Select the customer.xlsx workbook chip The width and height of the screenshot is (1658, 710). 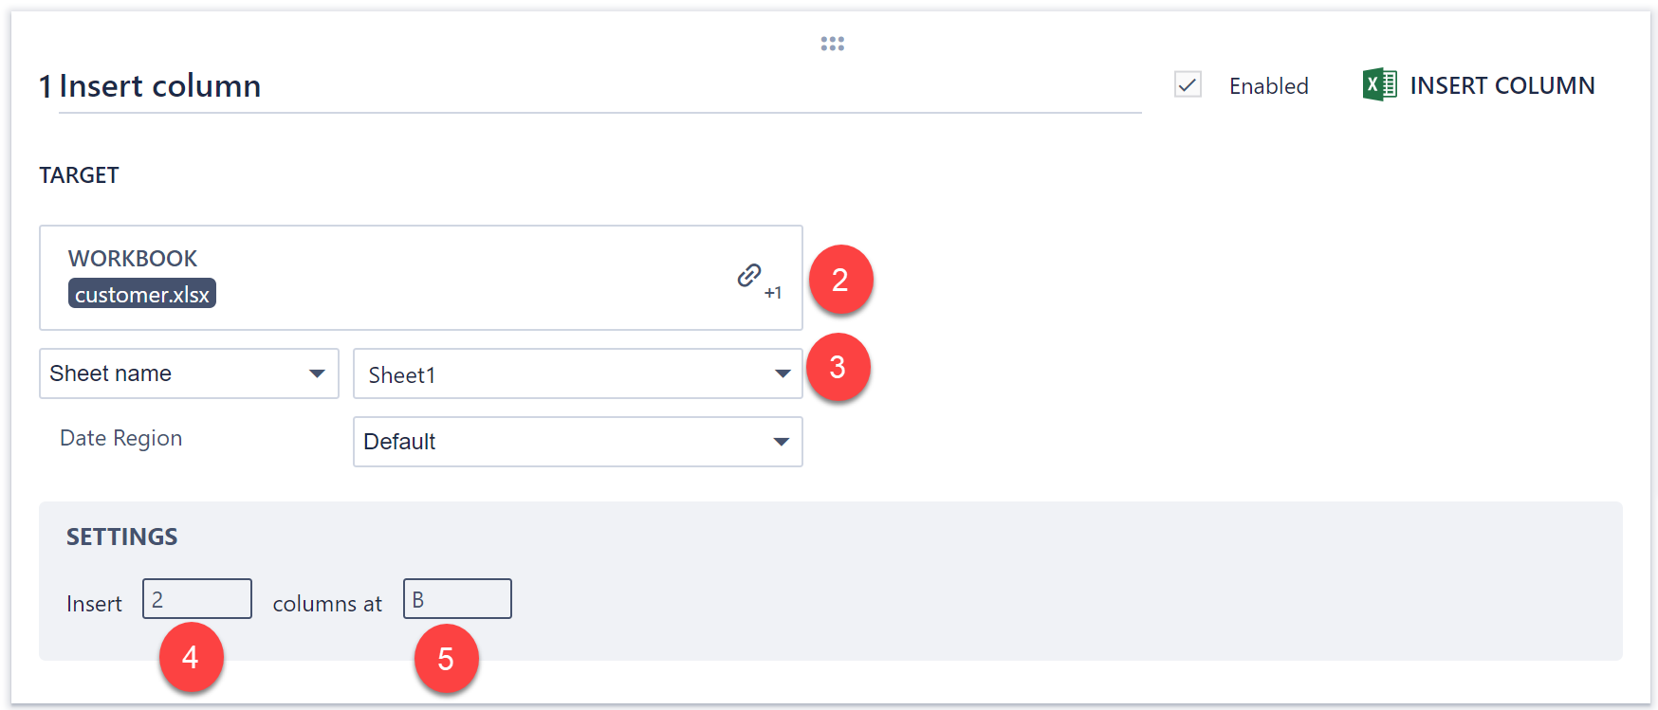142,294
